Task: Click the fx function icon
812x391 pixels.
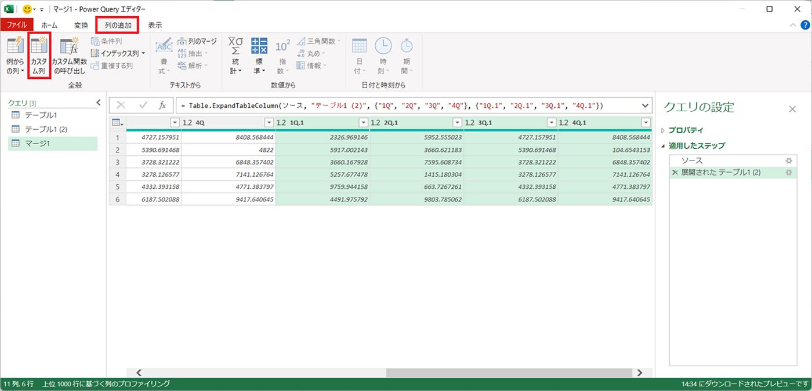Action: pyautogui.click(x=163, y=105)
